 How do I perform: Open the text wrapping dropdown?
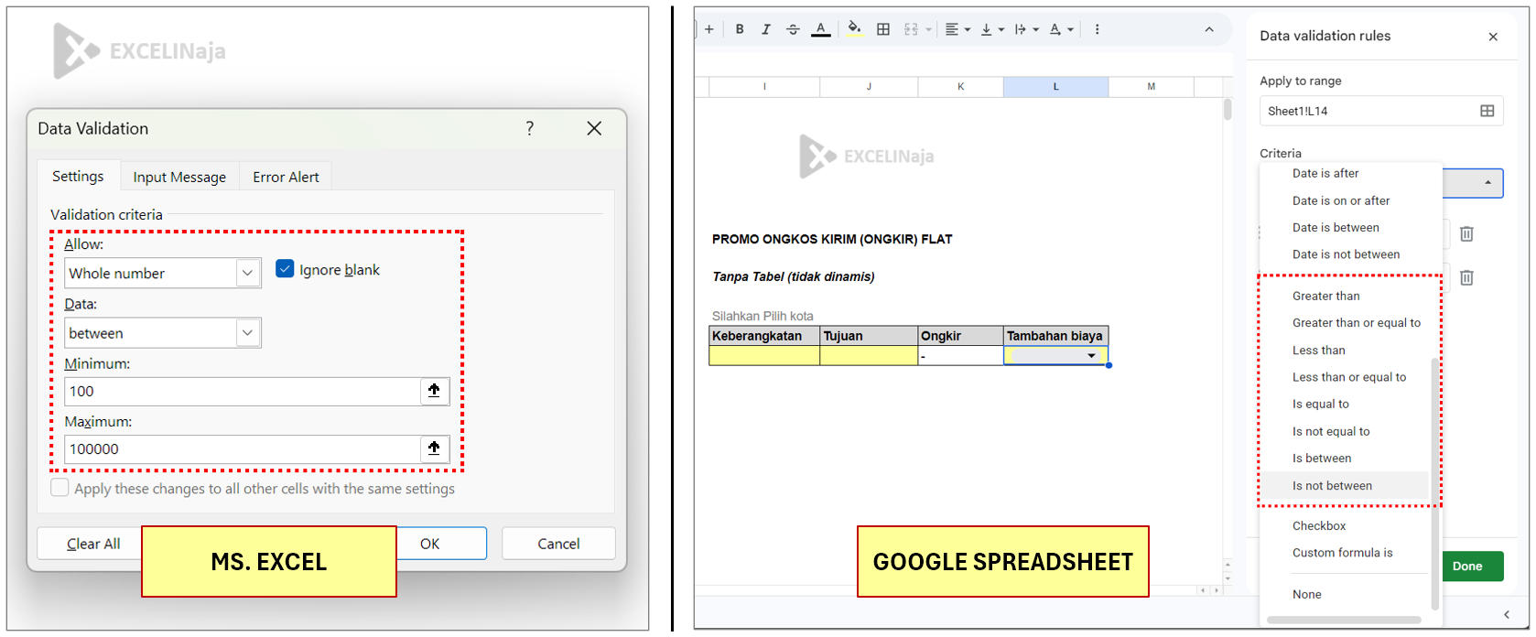point(1026,29)
